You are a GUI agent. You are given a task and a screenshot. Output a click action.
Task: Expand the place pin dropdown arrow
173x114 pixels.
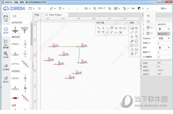64,8
